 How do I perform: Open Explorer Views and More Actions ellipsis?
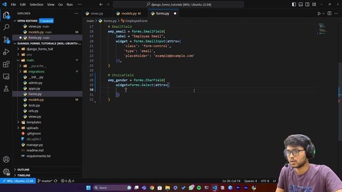pyautogui.click(x=76, y=13)
